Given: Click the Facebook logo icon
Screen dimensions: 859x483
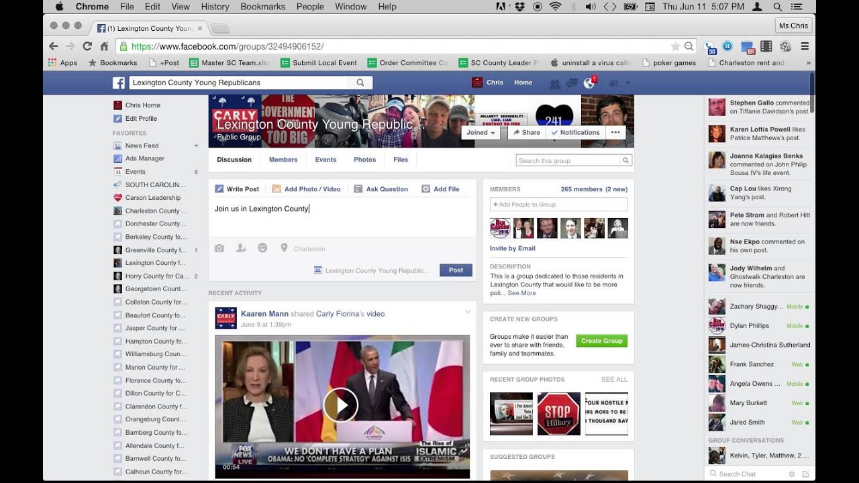Looking at the screenshot, I should (118, 83).
